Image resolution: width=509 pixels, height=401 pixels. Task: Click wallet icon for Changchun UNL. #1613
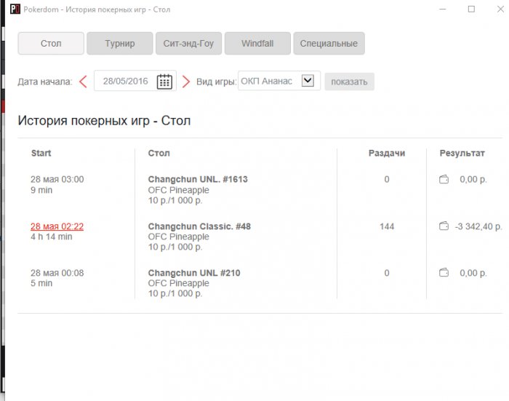point(444,180)
